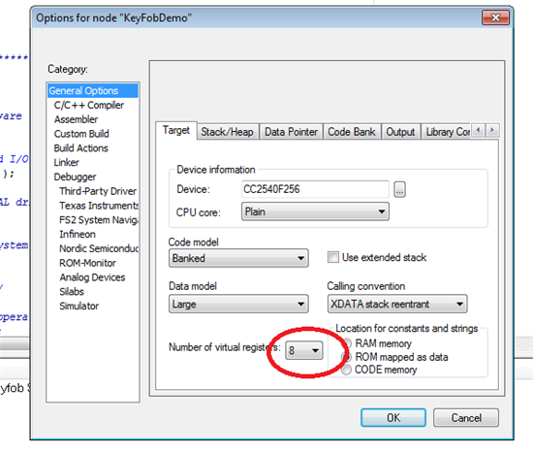Select FS2 System Navigator entry

[x=99, y=220]
